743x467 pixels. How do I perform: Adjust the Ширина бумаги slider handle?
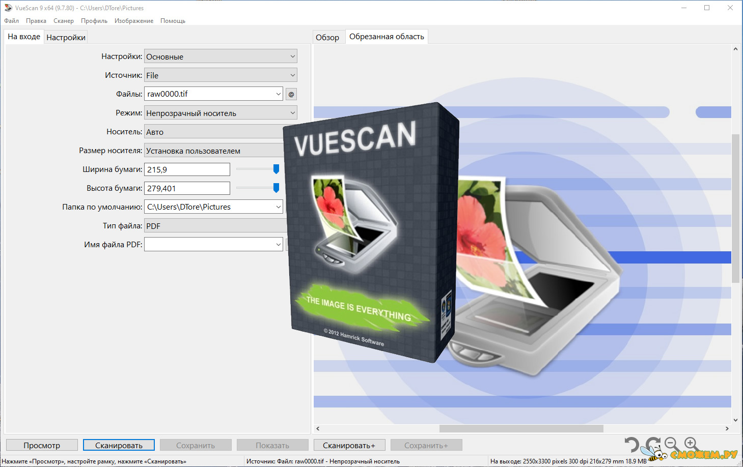[276, 169]
